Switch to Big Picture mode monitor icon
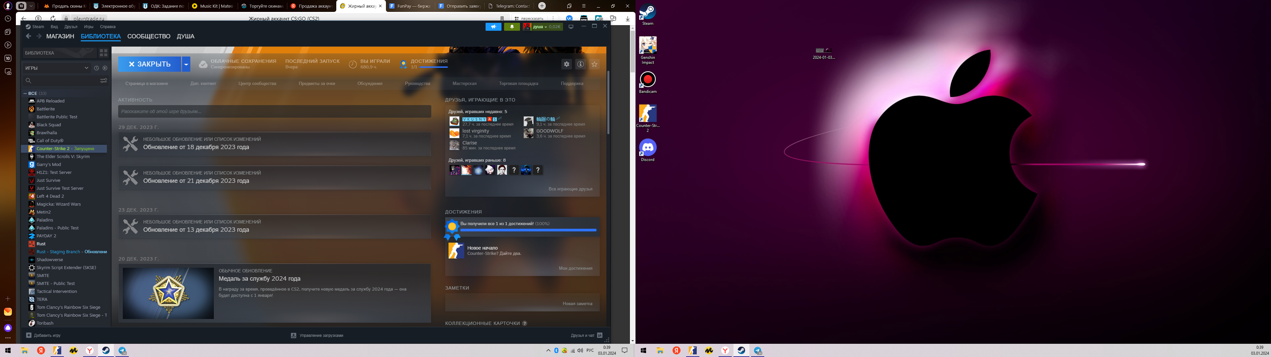The width and height of the screenshot is (1271, 357). click(x=571, y=27)
